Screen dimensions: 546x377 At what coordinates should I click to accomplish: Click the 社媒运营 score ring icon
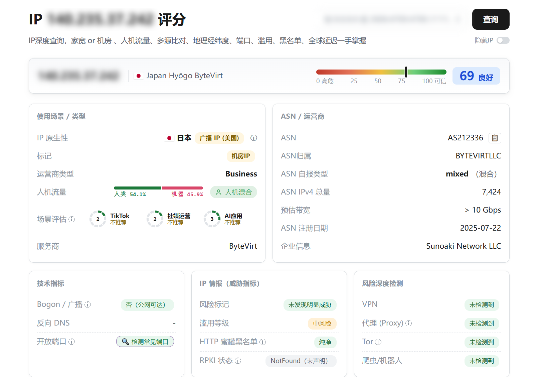point(155,219)
